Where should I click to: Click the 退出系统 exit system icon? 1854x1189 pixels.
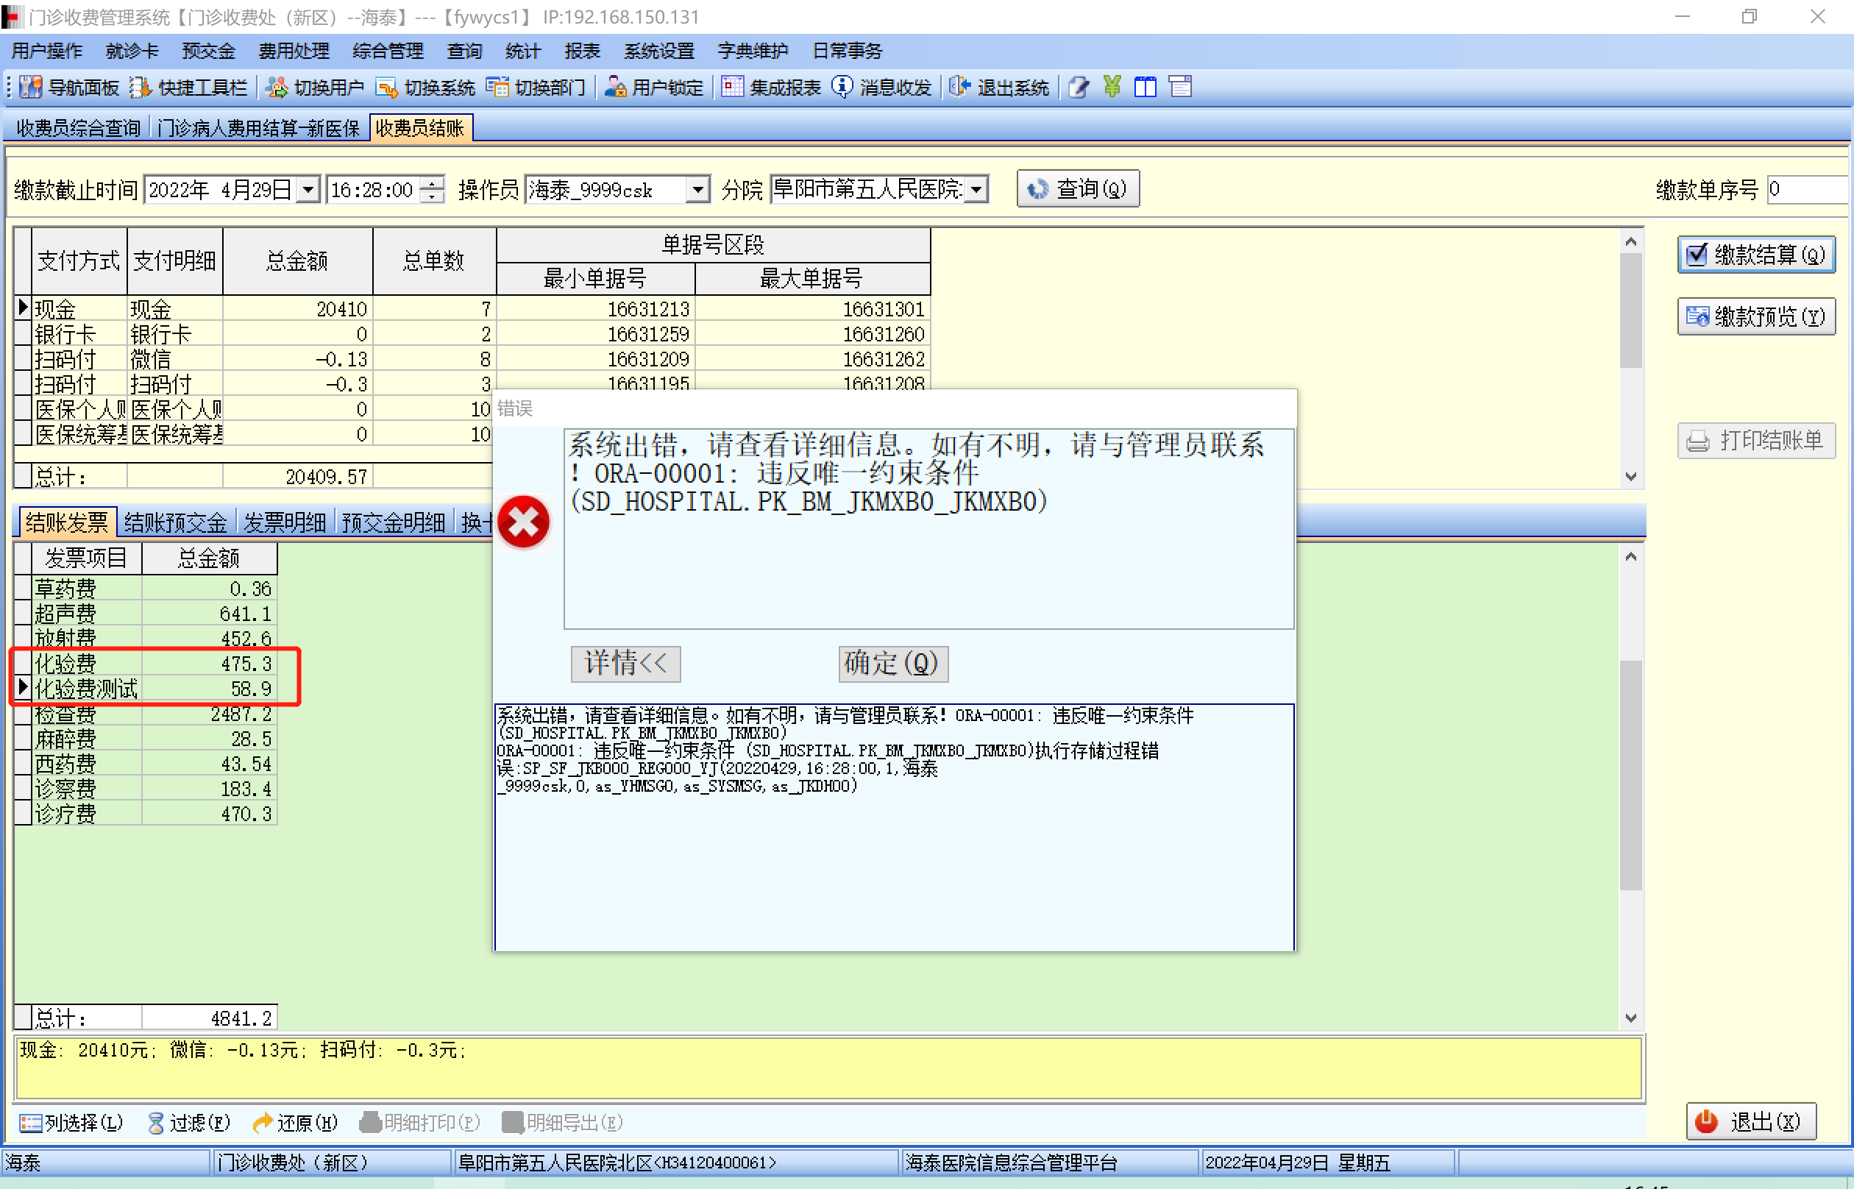tap(959, 88)
